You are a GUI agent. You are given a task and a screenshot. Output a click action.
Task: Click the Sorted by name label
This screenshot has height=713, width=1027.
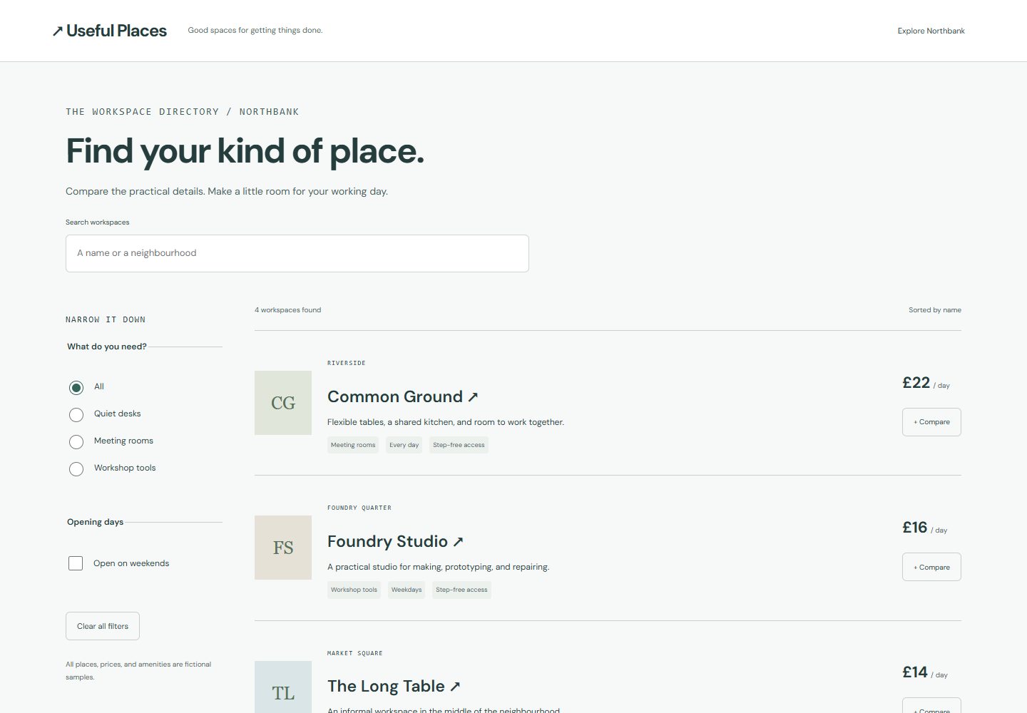tap(935, 310)
